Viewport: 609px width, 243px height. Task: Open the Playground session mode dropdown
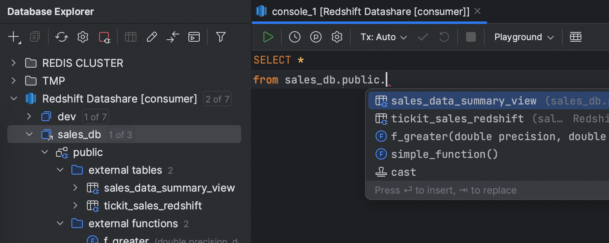tap(524, 37)
